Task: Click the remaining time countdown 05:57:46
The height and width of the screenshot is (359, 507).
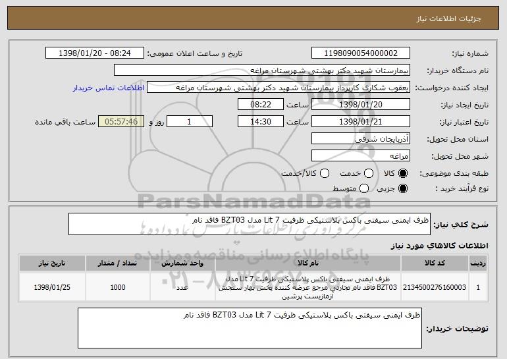Action: (120, 122)
